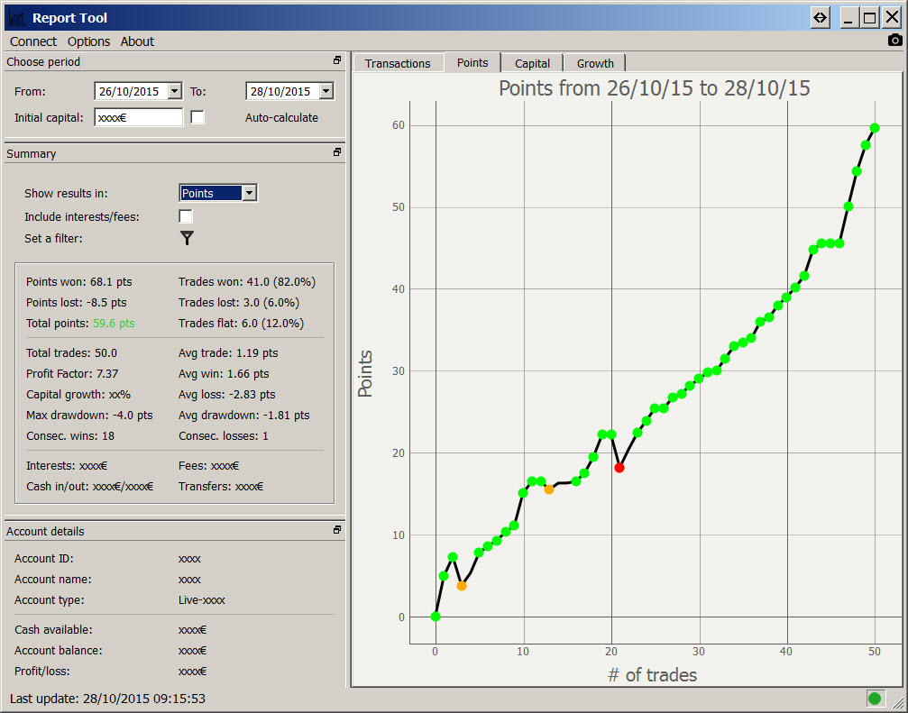Undock the Account details panel
Screen dimensions: 908x713
pyautogui.click(x=337, y=531)
